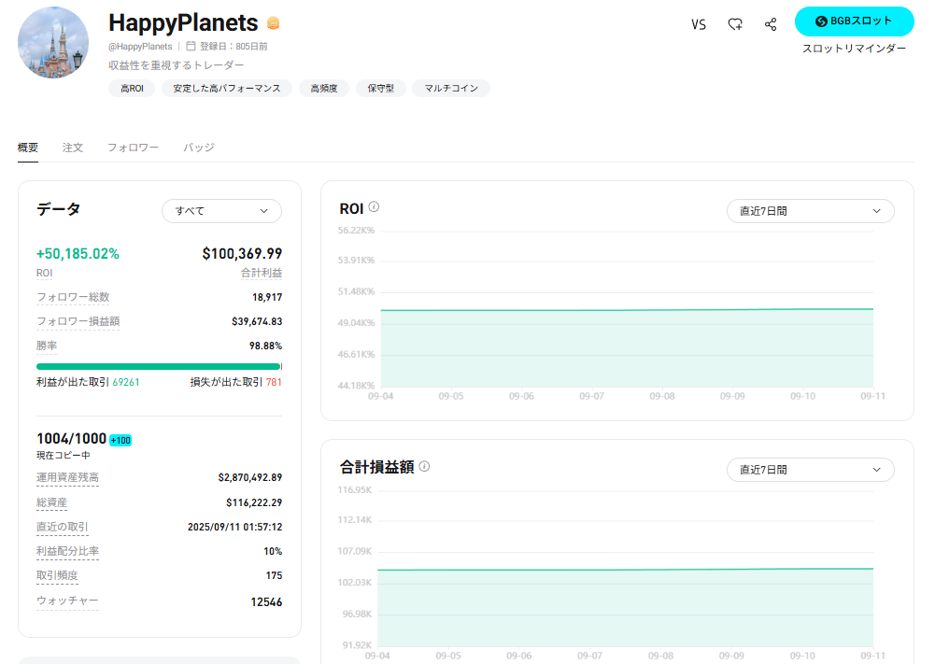
Task: Open the フォロワー tab
Action: tap(133, 148)
